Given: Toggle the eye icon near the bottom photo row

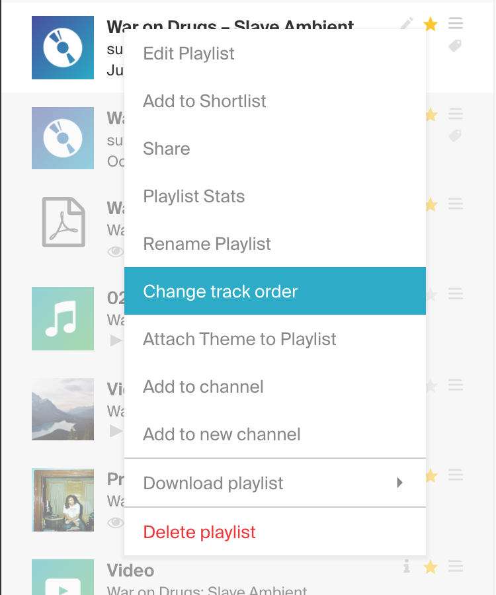Looking at the screenshot, I should 116,522.
